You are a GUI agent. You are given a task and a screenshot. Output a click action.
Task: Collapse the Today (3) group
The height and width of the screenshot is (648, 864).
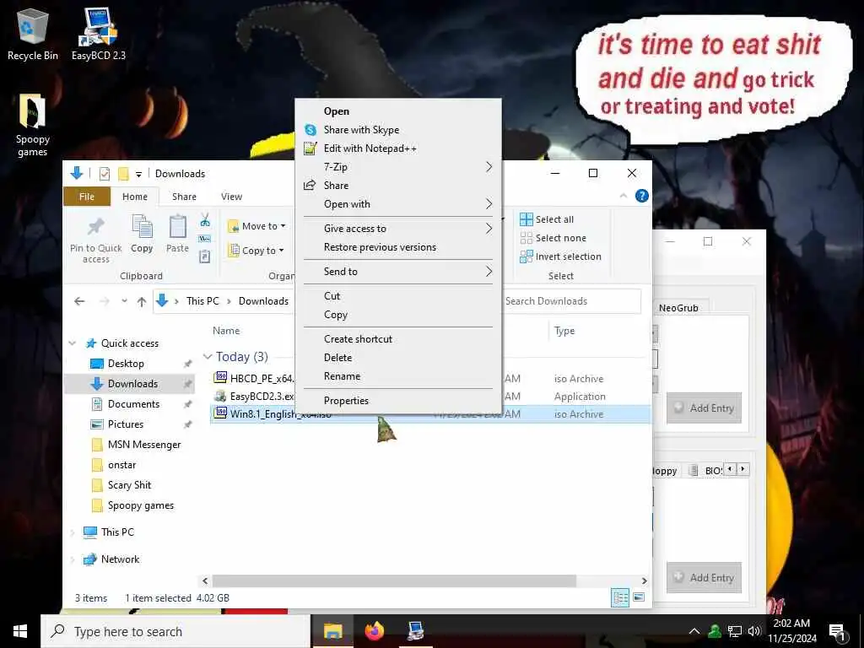208,357
